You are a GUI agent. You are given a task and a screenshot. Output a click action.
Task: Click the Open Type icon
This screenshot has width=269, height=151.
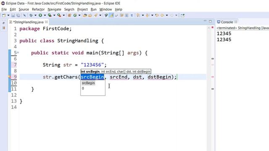(85, 16)
